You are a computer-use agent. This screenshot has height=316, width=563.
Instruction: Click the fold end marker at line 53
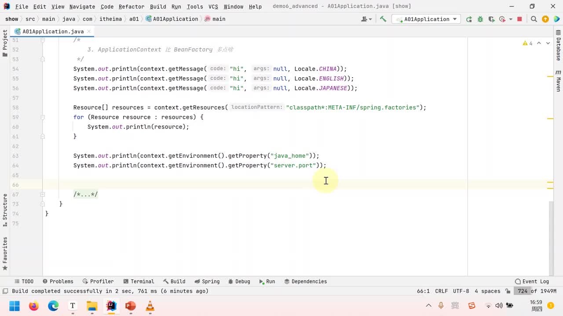click(x=43, y=59)
